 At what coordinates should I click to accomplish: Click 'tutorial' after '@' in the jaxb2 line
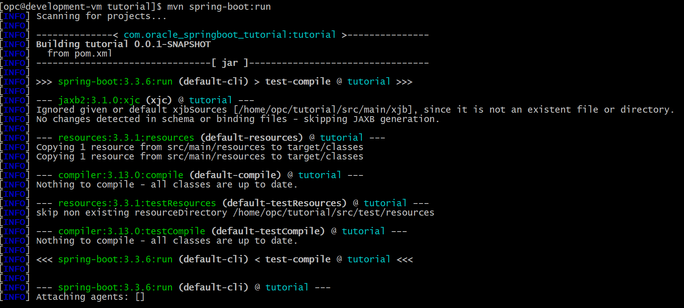pyautogui.click(x=211, y=101)
